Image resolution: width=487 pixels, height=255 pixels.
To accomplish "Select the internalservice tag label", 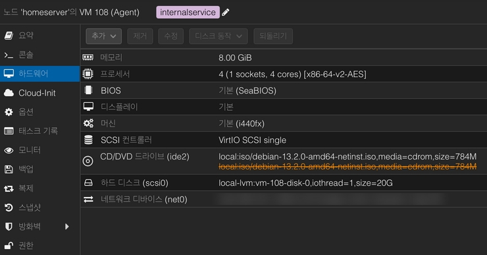I will pos(188,12).
